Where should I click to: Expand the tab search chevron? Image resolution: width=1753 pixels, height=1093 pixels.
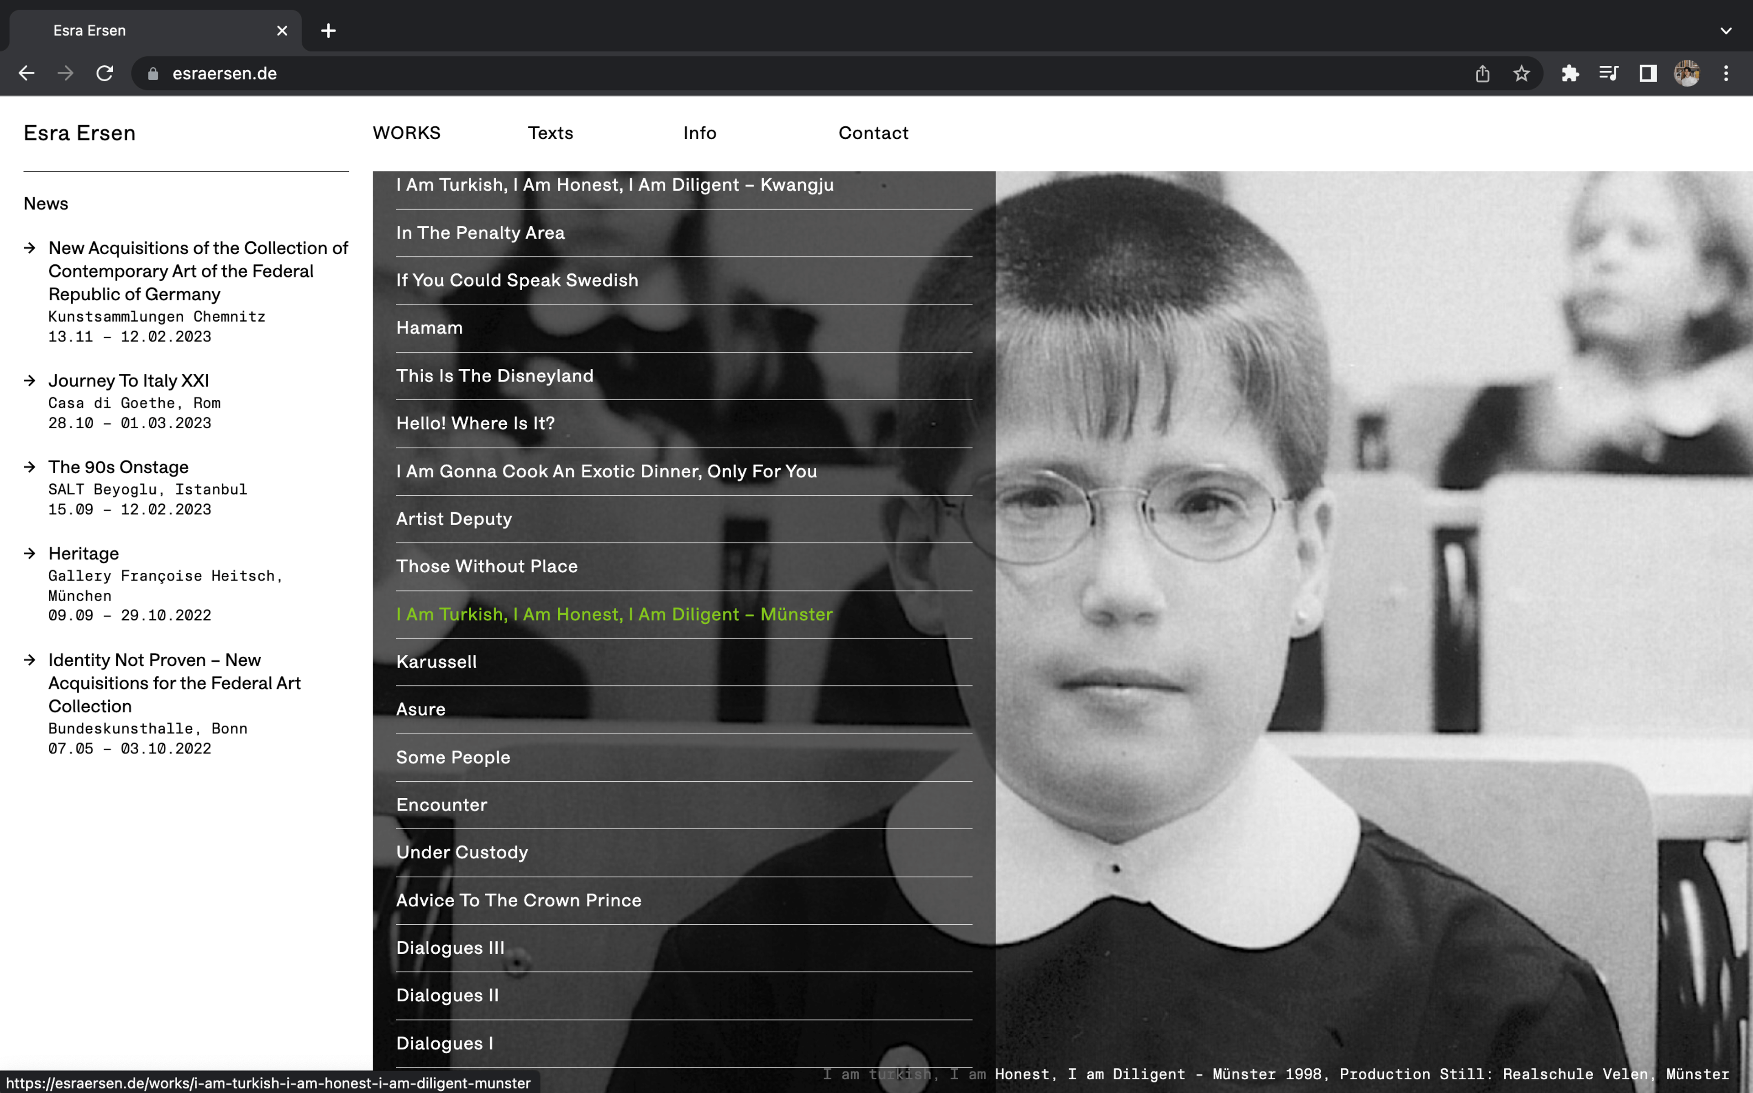1726,31
